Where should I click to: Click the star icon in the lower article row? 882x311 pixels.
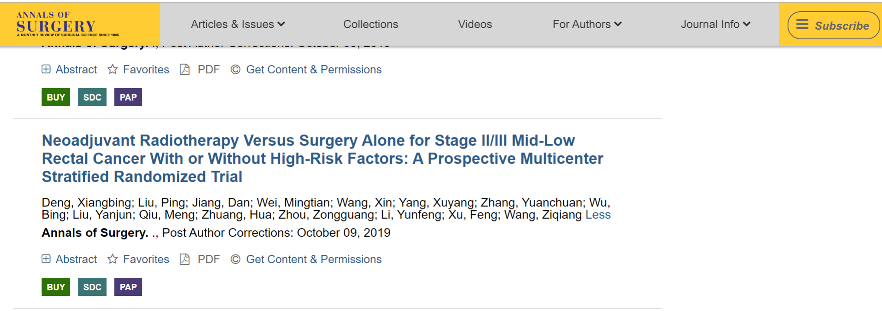pos(113,259)
